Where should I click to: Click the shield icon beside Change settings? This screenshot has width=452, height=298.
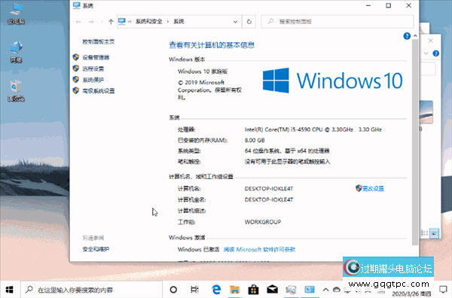click(x=359, y=188)
